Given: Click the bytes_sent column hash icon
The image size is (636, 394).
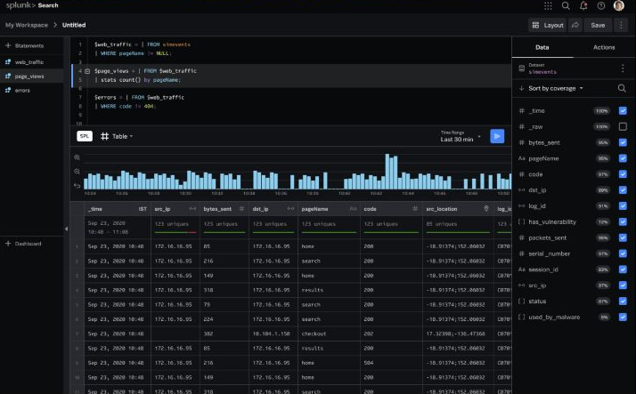Looking at the screenshot, I should [241, 208].
